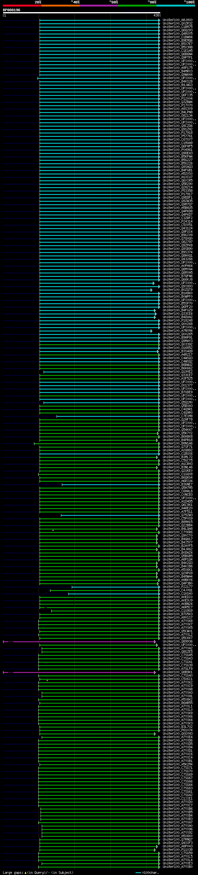Select hit label UniRef100_C7EXM8
198x875 pixels.
tap(177, 416)
